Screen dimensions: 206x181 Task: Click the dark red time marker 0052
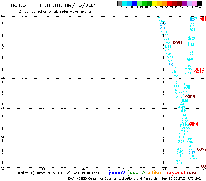tap(202, 149)
